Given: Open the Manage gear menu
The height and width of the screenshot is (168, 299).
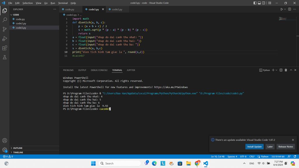Looking at the screenshot, I should coord(5,150).
